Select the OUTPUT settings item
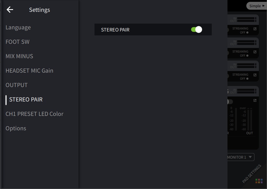The image size is (267, 189). pos(16,85)
